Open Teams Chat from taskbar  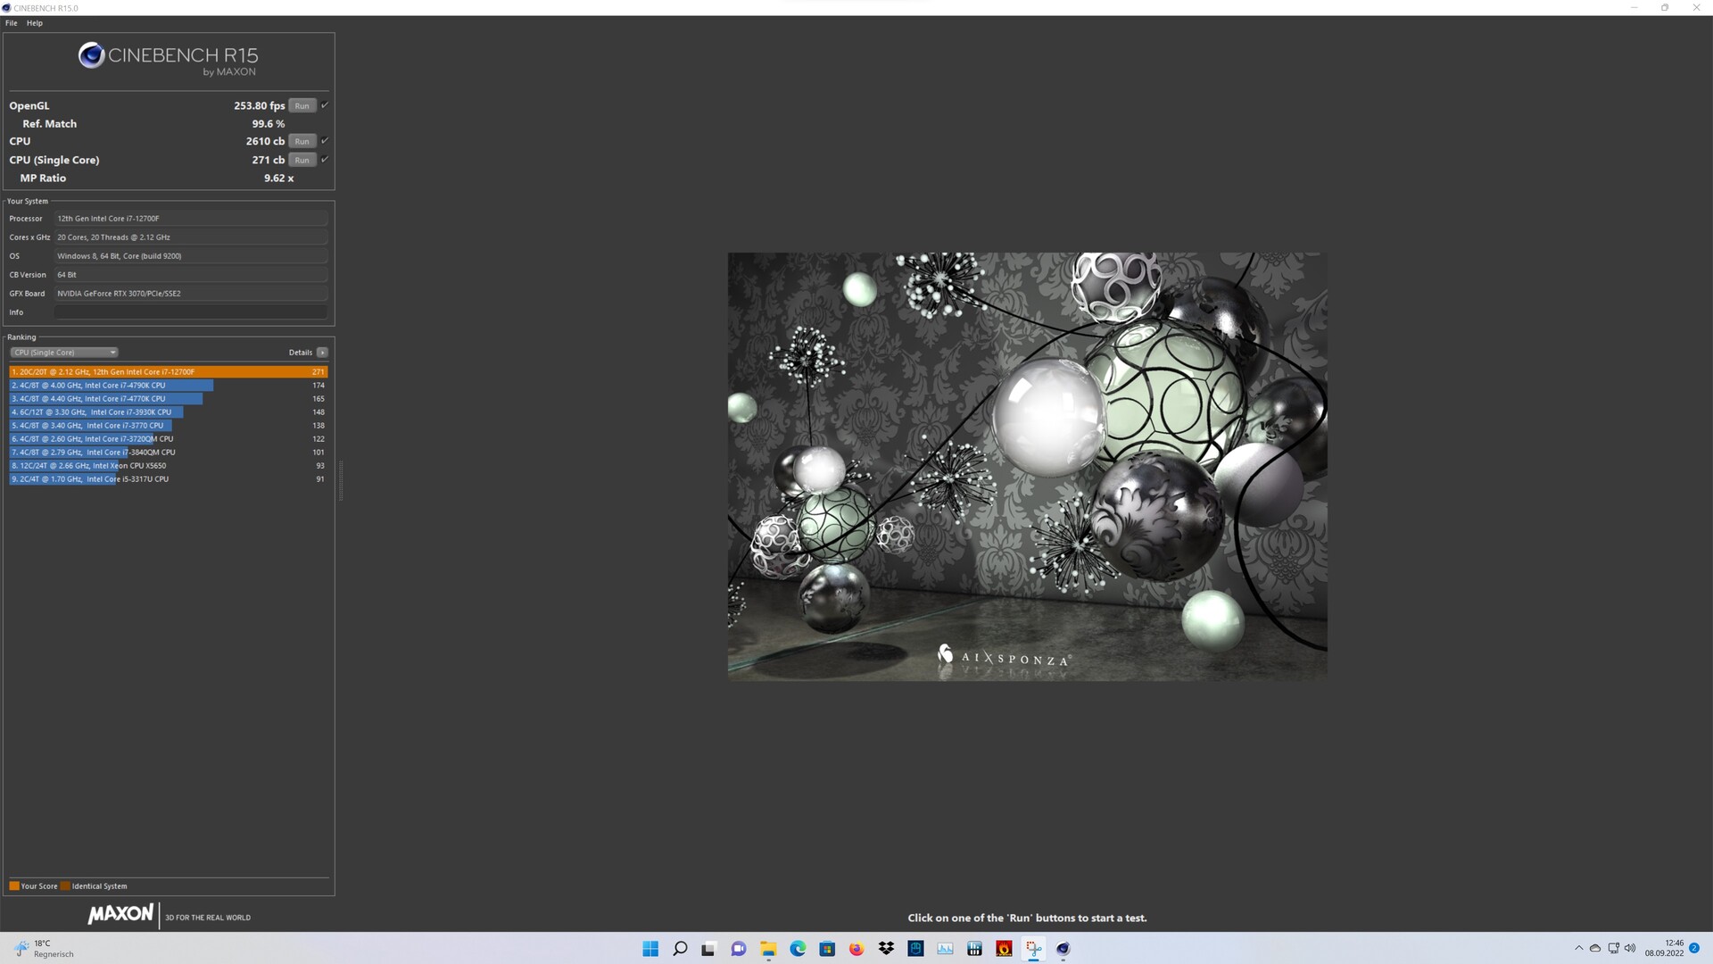[x=739, y=949]
